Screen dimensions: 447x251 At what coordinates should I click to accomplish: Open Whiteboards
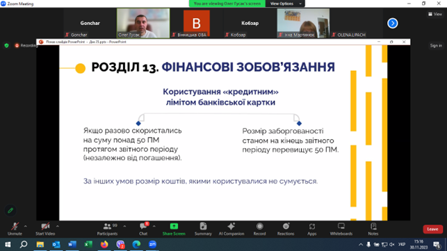point(341,229)
